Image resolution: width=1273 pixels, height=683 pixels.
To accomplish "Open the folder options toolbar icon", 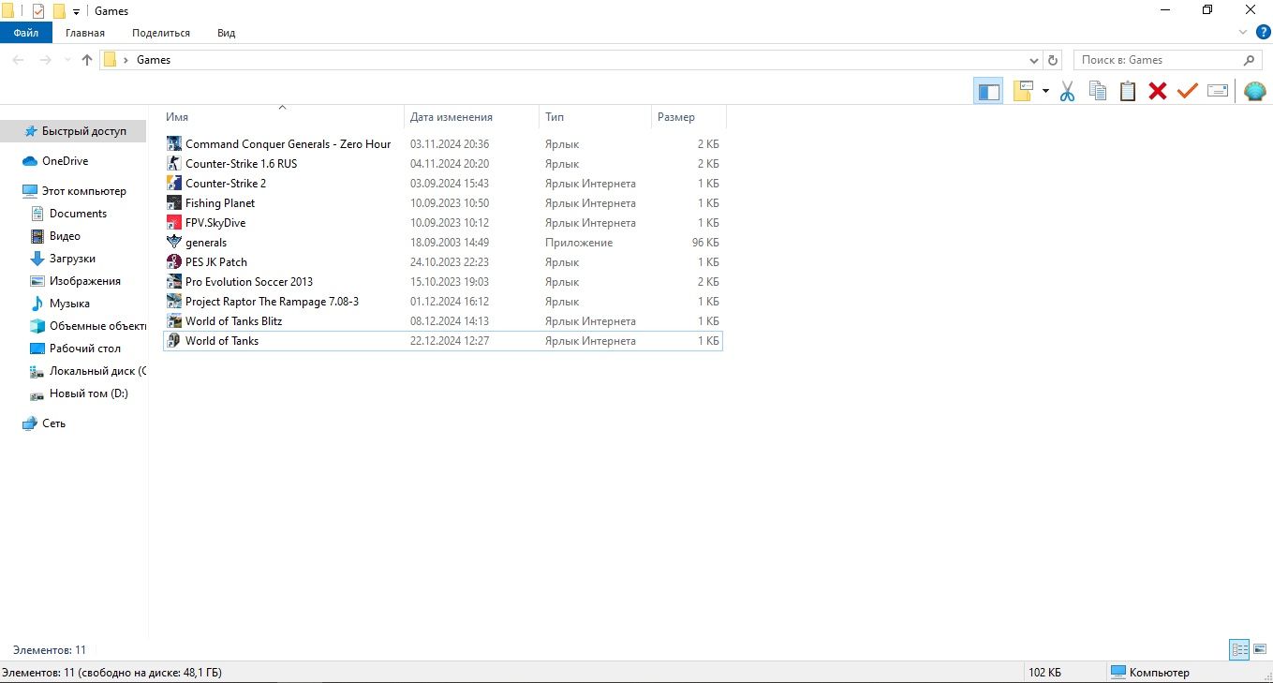I will [x=1024, y=91].
